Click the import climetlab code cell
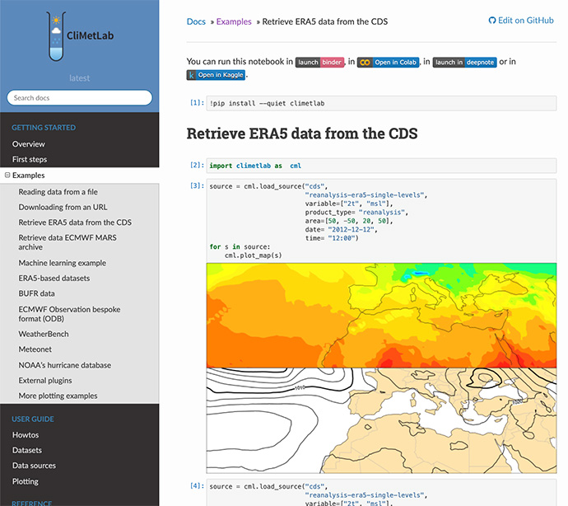568x506 pixels. pyautogui.click(x=381, y=166)
